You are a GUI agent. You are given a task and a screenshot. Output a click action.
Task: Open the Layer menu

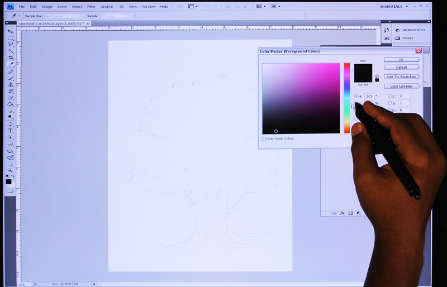(62, 7)
